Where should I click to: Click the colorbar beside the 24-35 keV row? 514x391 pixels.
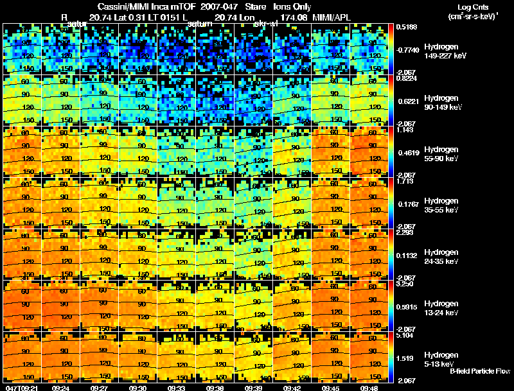391,255
